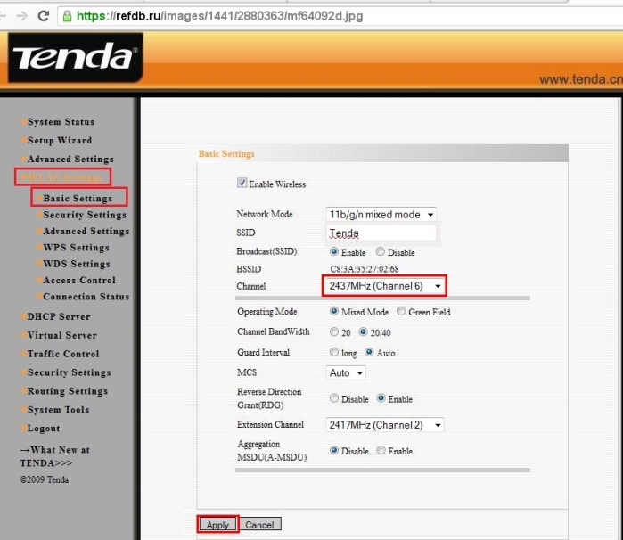Image resolution: width=623 pixels, height=540 pixels.
Task: Select Green Field operating mode
Action: 401,311
